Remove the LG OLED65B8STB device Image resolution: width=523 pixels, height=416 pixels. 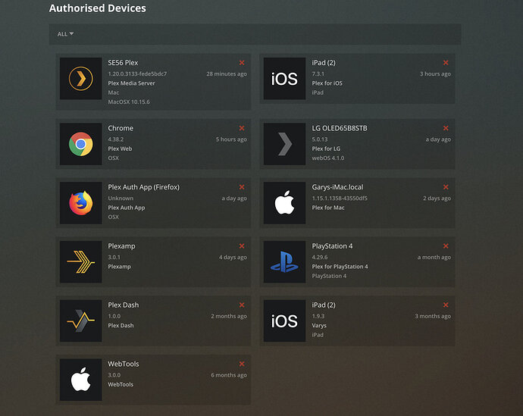click(x=446, y=128)
